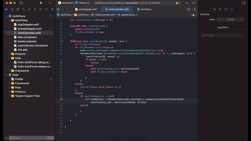Screen dimensions: 251x141
Task: Add an editor on the right
Action: pos(195,9)
